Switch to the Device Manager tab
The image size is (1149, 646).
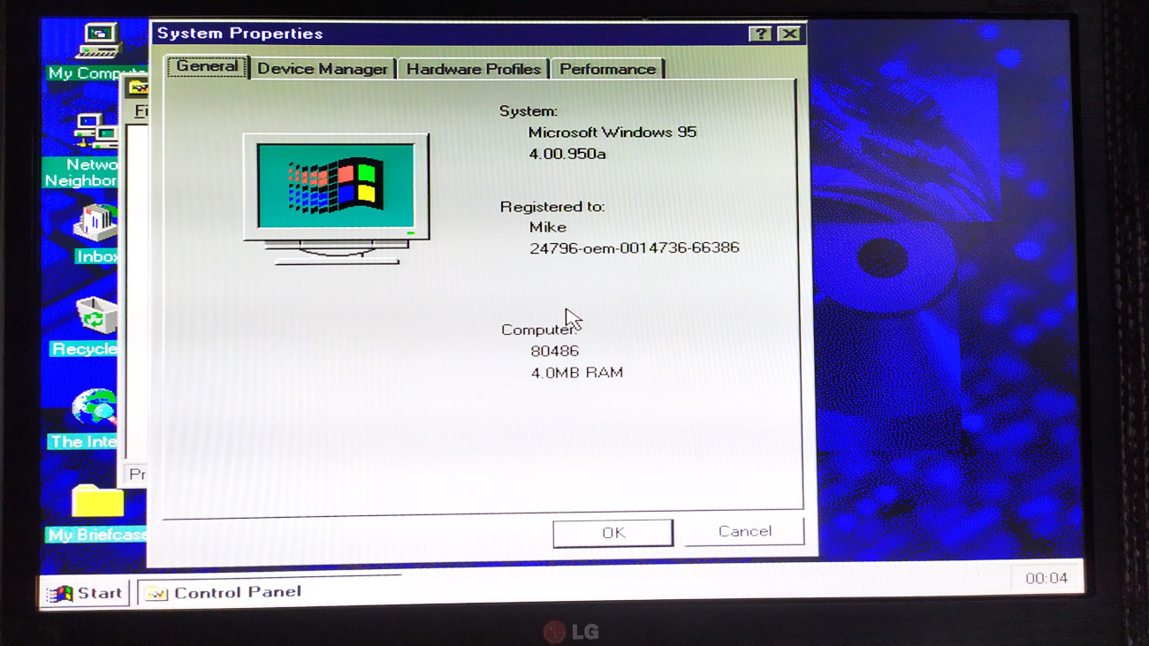(323, 69)
